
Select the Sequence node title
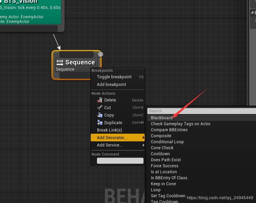(x=80, y=62)
